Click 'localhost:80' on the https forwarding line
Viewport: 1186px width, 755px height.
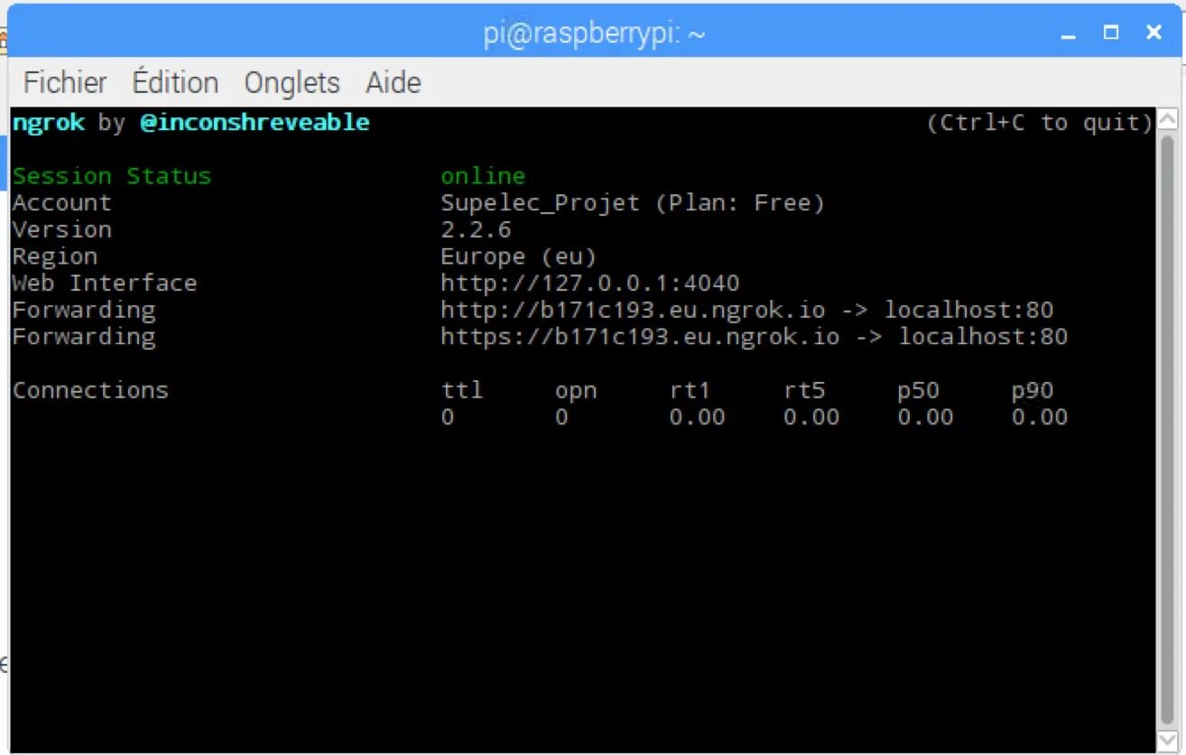[x=983, y=337]
